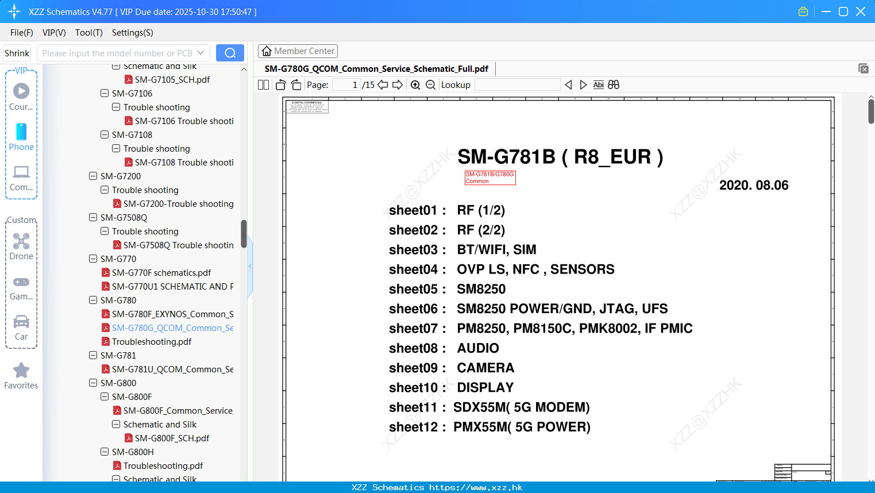Screen dimensions: 875x493
Task: Open SM-G770F schematics.pdf
Action: click(x=156, y=272)
